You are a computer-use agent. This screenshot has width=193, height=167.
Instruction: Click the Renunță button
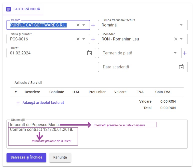(60, 158)
